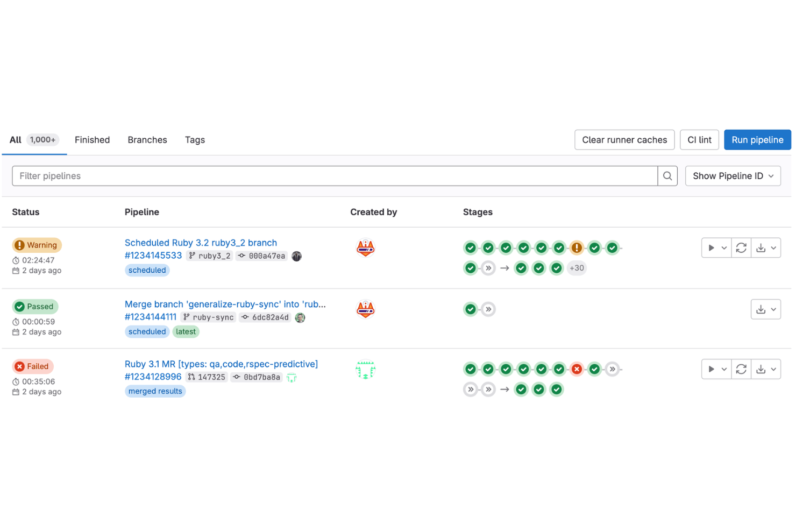Click the Passed status badge on the ruby-sync pipeline

[x=35, y=306]
